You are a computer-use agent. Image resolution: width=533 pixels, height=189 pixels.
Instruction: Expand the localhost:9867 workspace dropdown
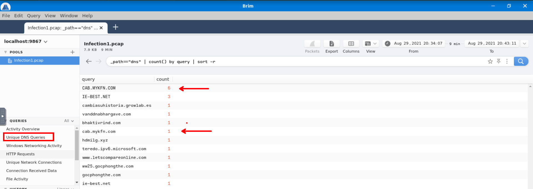tap(46, 42)
